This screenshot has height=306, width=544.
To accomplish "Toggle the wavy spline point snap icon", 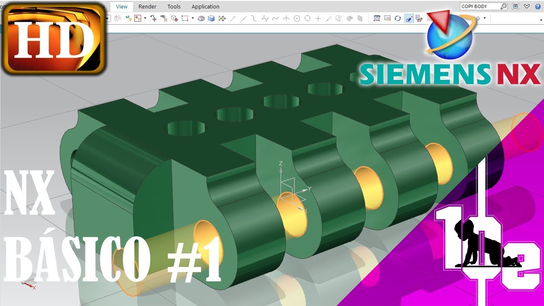I will [x=275, y=18].
